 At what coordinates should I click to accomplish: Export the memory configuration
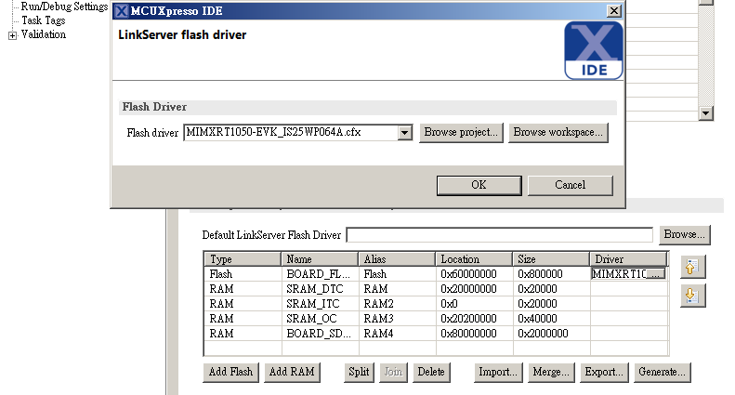[x=604, y=372]
